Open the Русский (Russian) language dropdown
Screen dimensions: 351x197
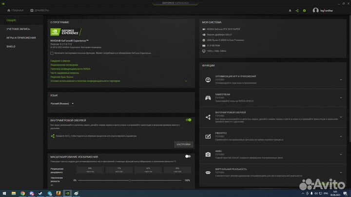(62, 104)
